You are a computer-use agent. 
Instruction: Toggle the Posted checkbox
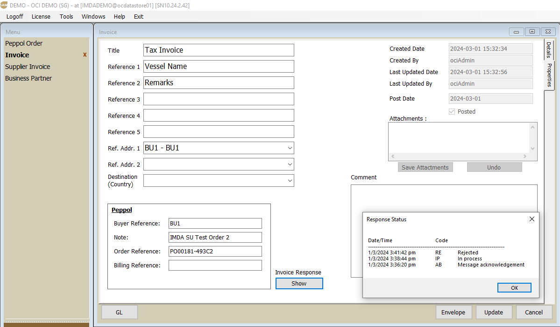(452, 112)
